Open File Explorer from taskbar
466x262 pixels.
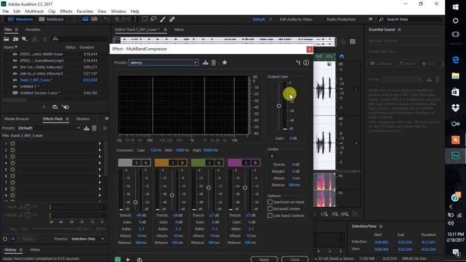(x=455, y=76)
